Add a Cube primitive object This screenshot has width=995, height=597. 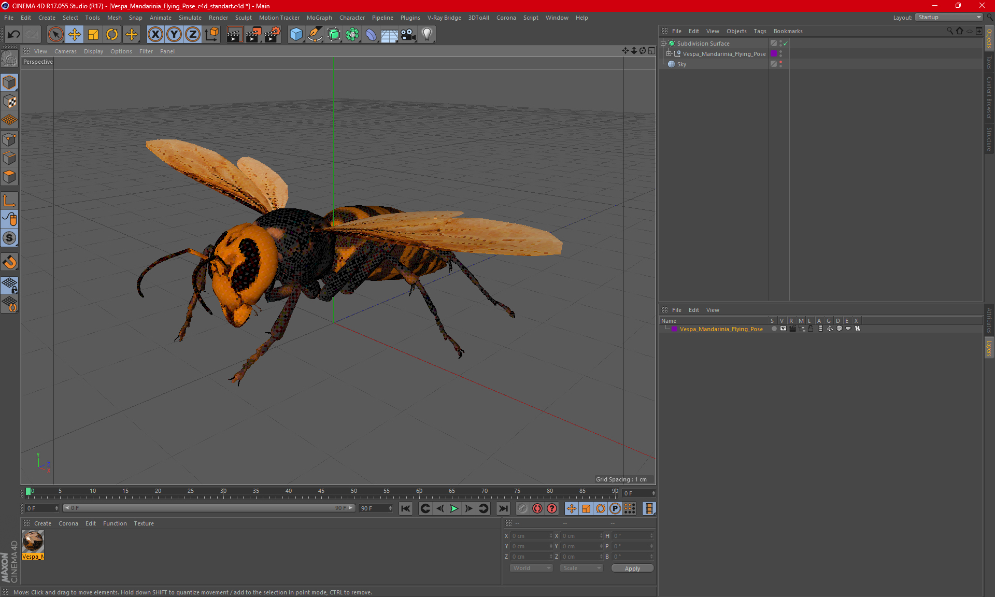(x=296, y=34)
